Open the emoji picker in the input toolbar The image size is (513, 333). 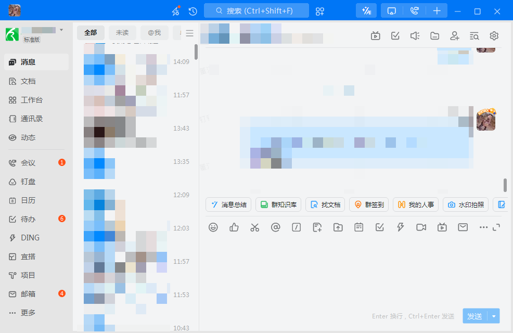(x=213, y=227)
